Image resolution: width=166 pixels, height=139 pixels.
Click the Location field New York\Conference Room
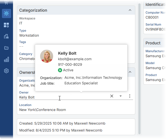43,110
